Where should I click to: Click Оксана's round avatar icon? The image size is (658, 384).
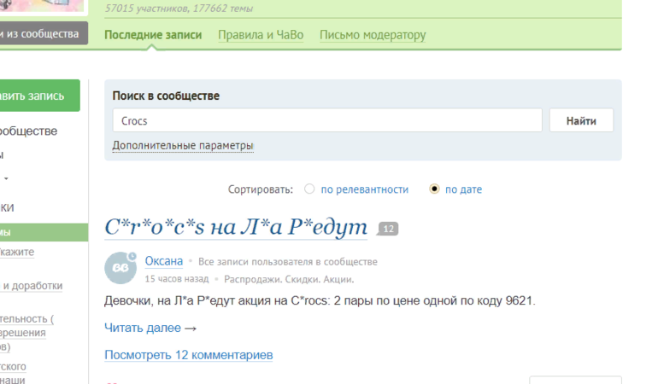[120, 268]
